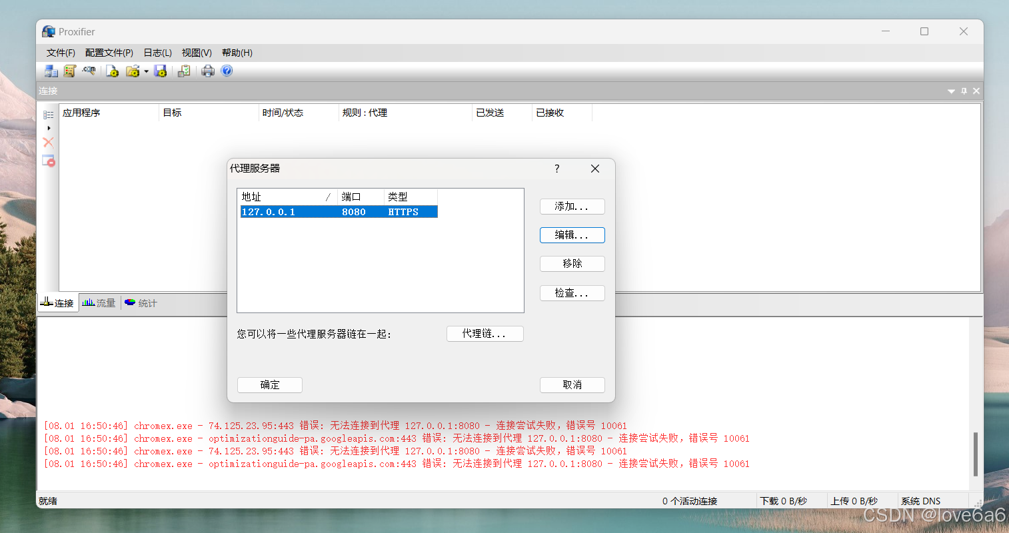
Task: Maximize the Proxifier window
Action: (924, 31)
